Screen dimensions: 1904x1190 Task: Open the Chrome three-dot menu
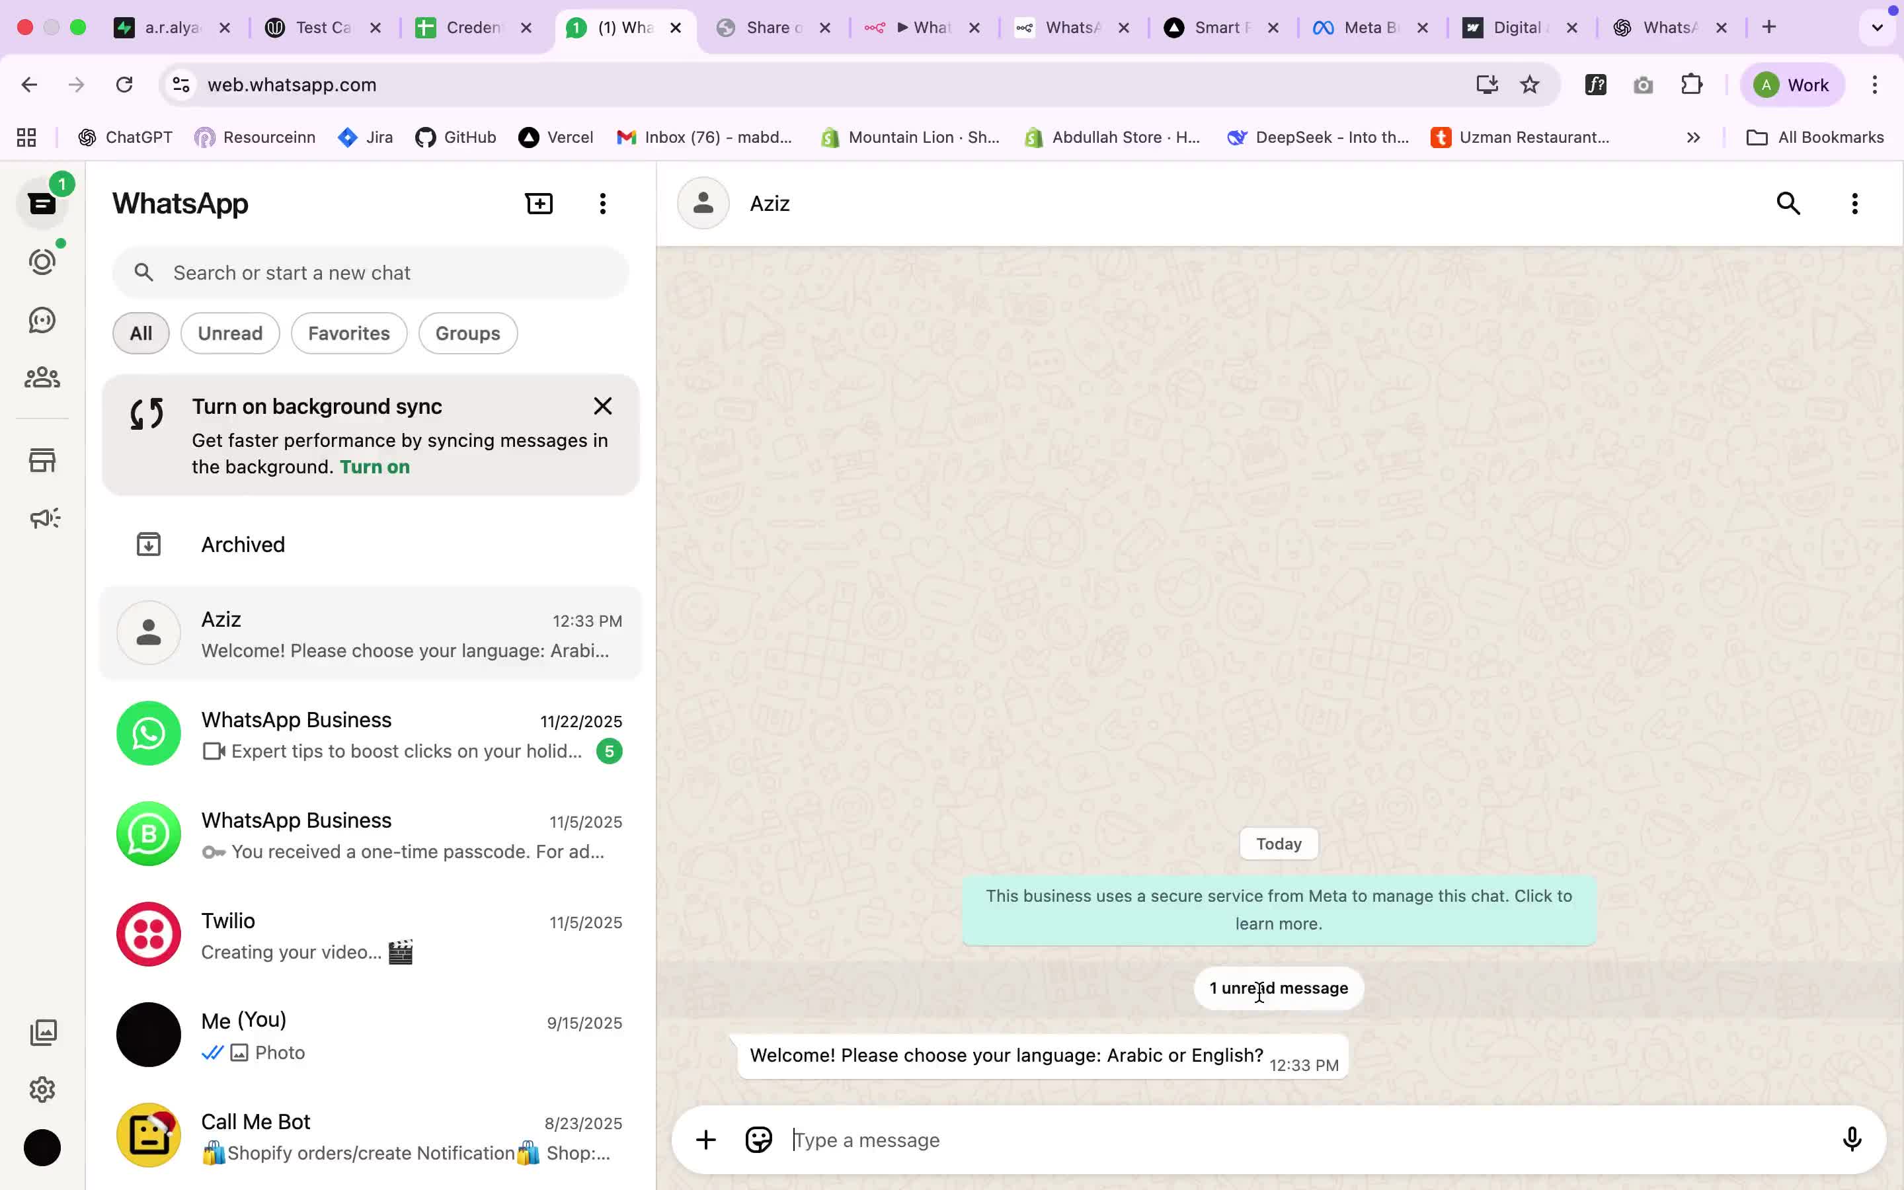tap(1875, 84)
